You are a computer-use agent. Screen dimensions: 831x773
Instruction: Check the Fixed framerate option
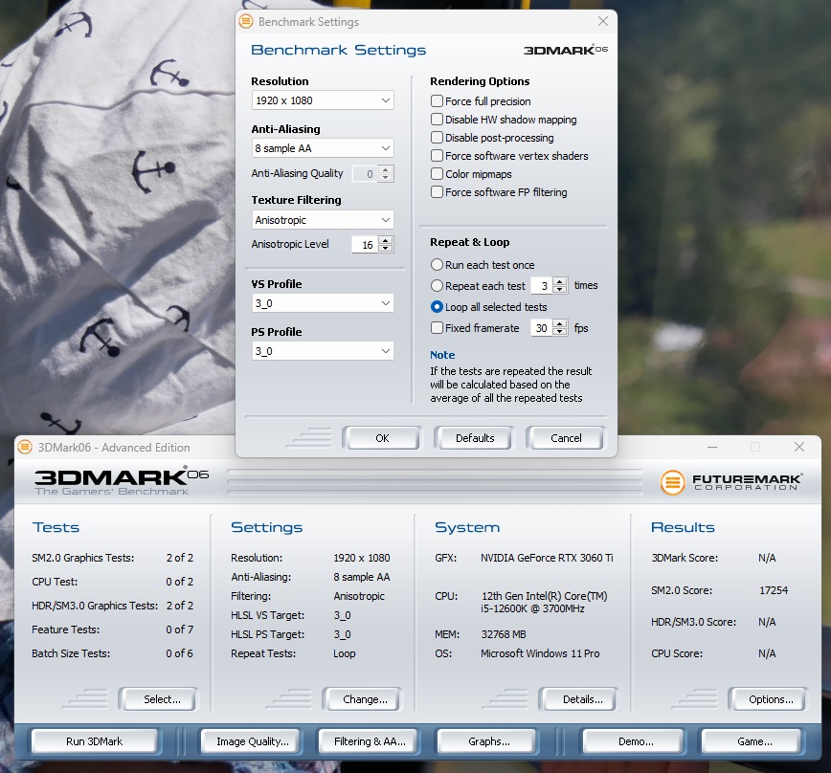coord(437,328)
